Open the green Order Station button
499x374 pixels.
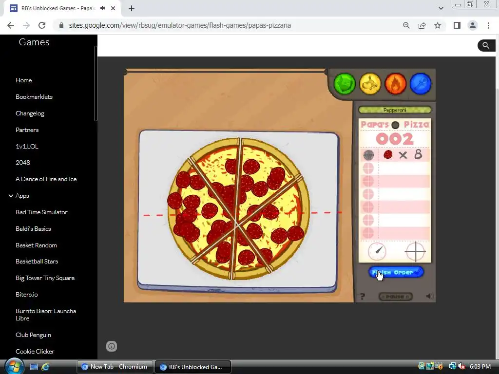click(345, 84)
